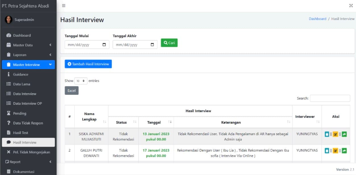Click the Version 2.1 footer text

(345, 169)
